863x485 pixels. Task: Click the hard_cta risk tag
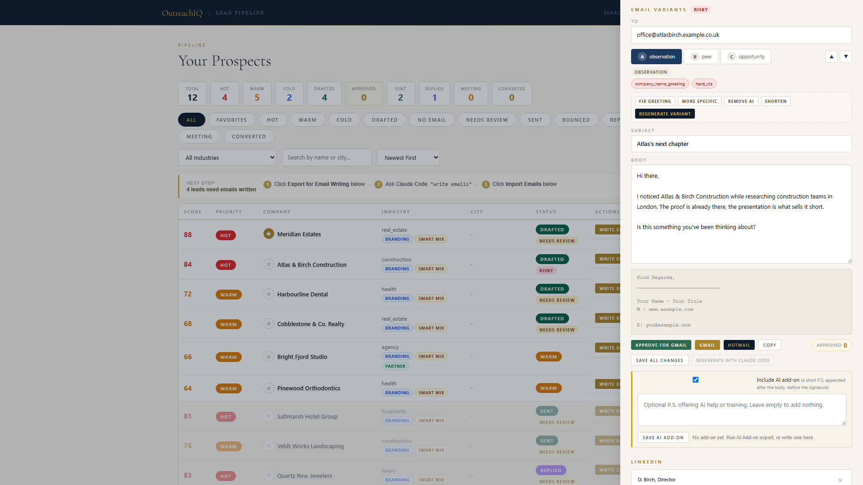[704, 84]
